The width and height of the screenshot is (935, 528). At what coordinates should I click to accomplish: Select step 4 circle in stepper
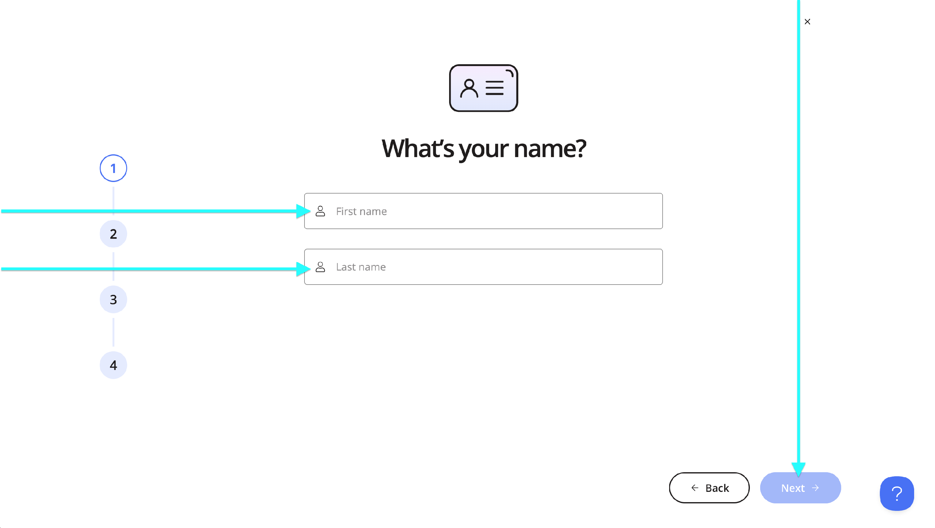click(x=113, y=365)
